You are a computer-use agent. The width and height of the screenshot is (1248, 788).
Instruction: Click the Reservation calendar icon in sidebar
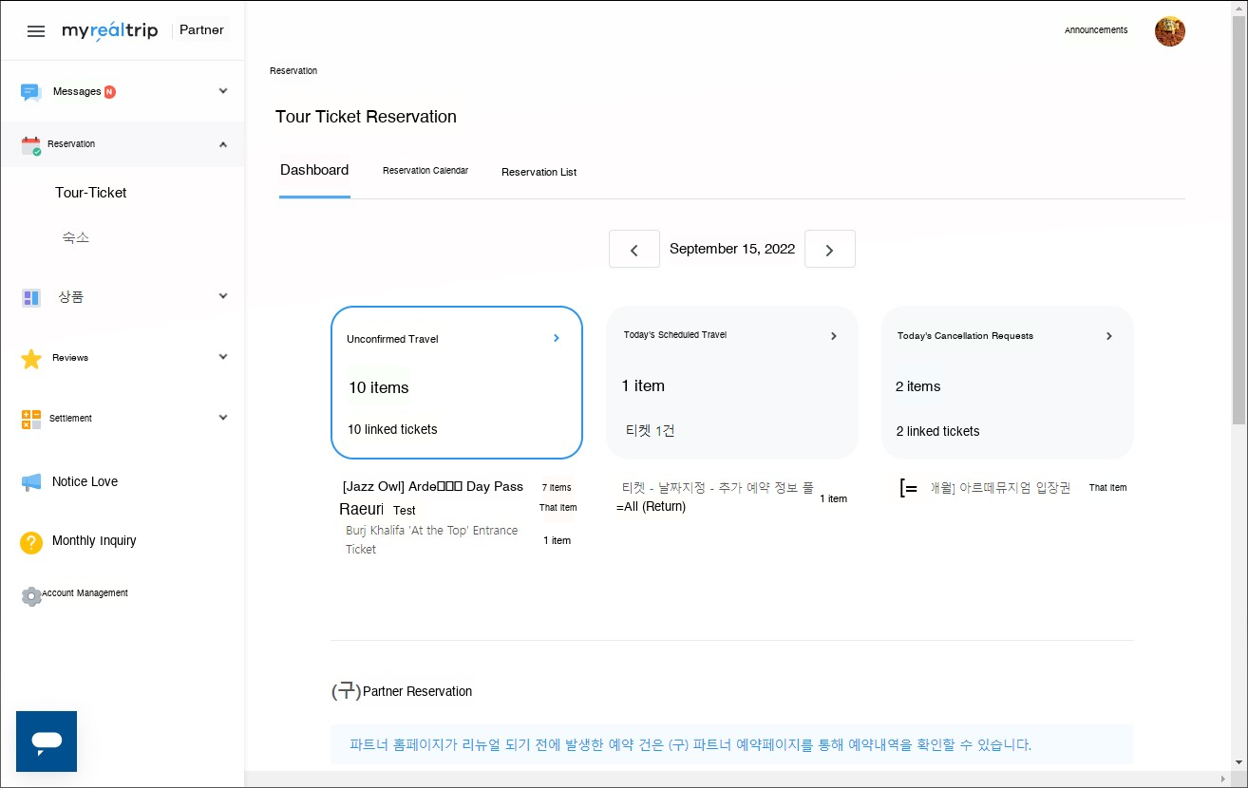pos(31,145)
